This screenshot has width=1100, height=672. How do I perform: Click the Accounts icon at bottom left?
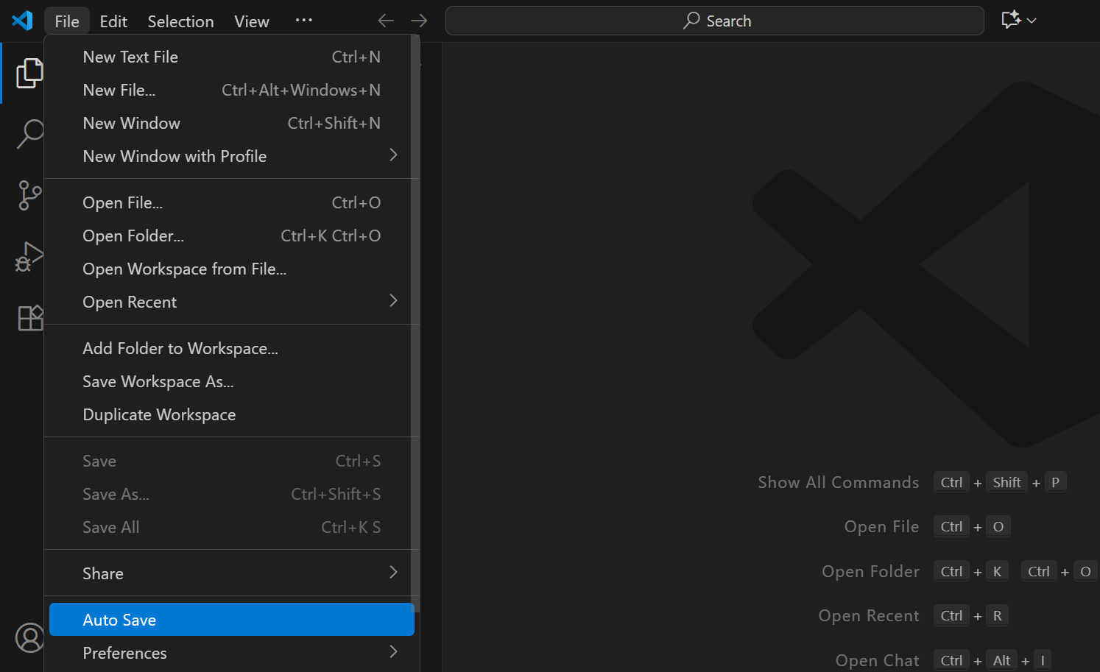(x=29, y=638)
